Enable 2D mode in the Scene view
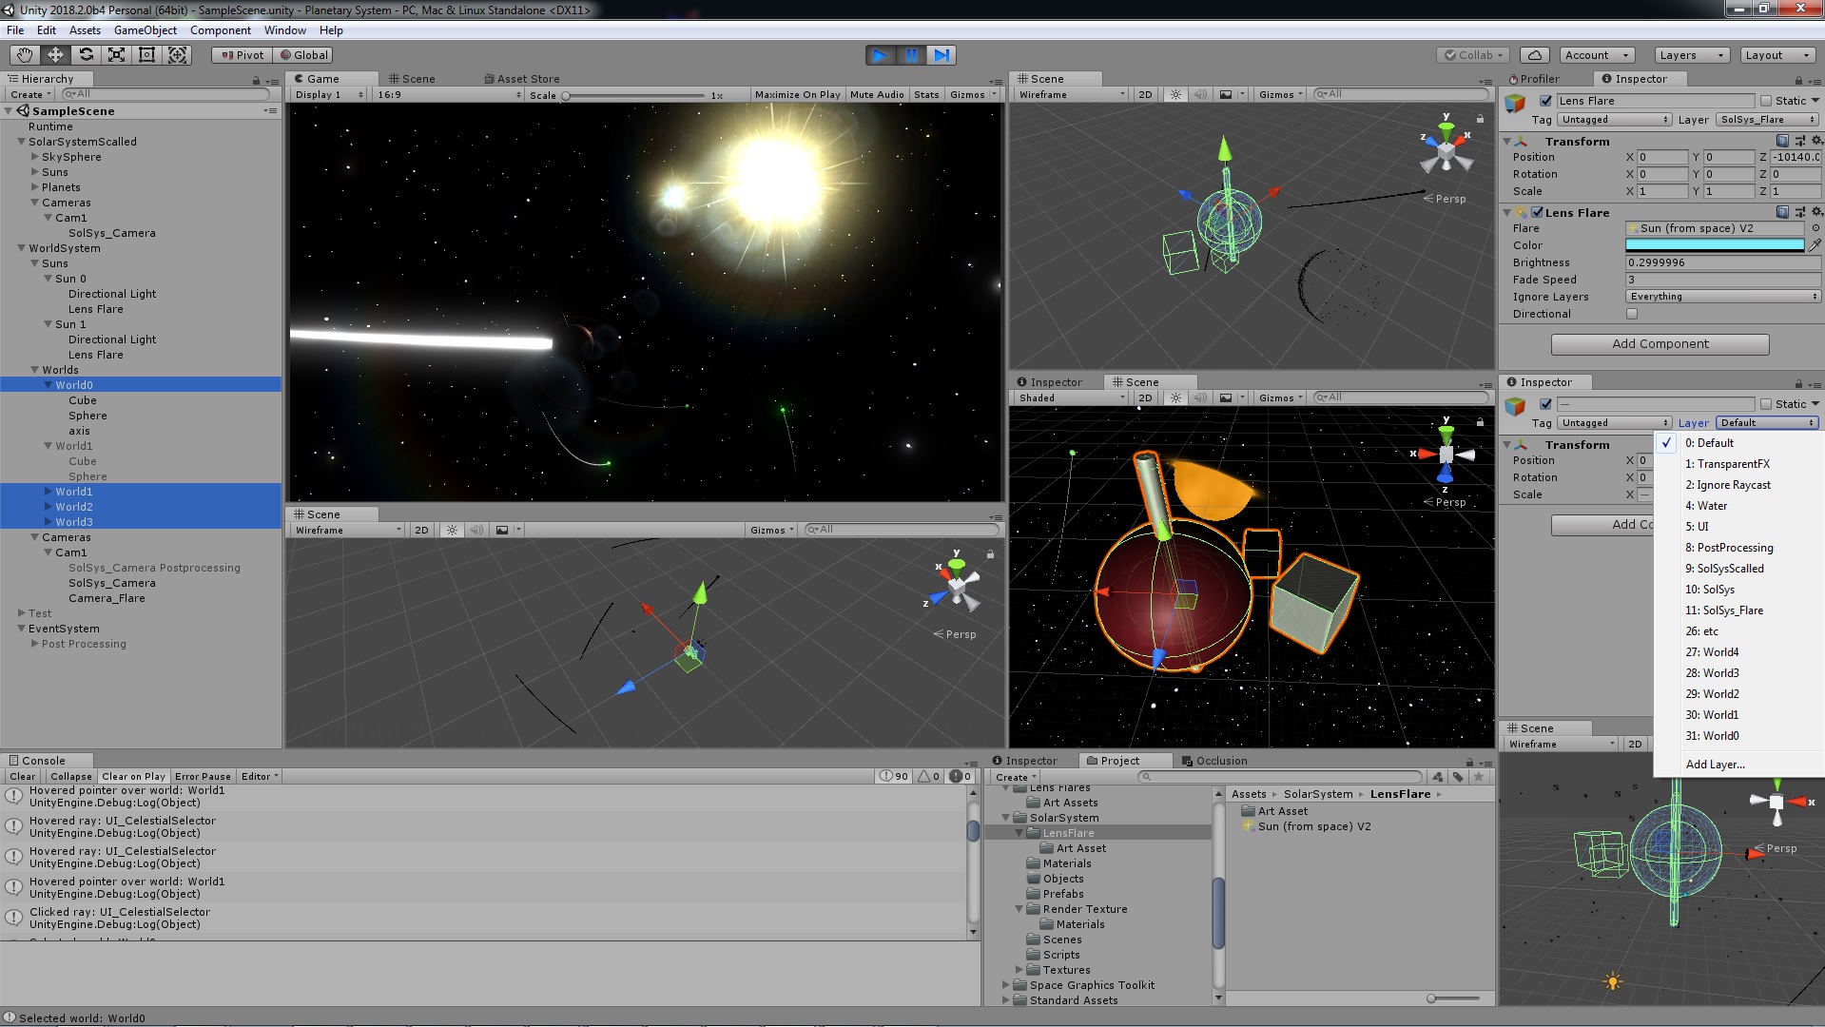The height and width of the screenshot is (1027, 1825). [x=1145, y=94]
